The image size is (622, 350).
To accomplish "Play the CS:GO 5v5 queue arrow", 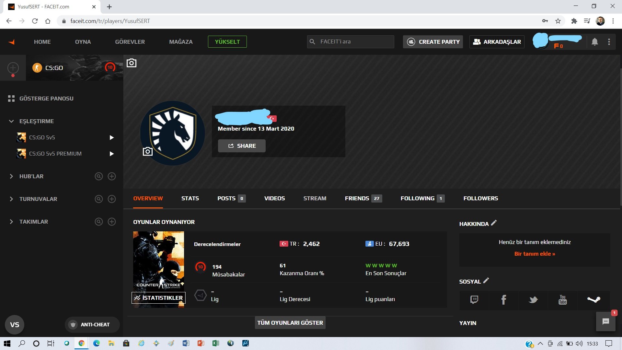I will (112, 137).
